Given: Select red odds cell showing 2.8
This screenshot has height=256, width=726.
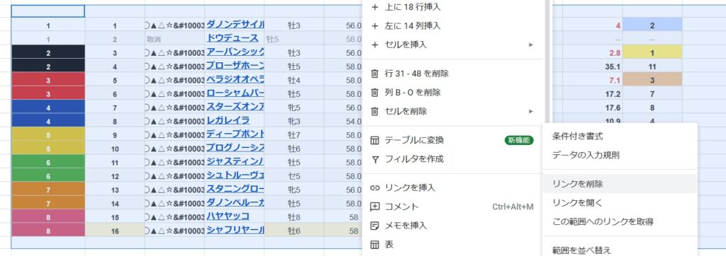Looking at the screenshot, I should pos(593,52).
